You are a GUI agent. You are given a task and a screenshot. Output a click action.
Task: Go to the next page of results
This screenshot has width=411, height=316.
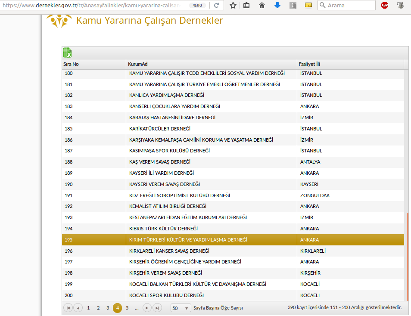point(147,308)
